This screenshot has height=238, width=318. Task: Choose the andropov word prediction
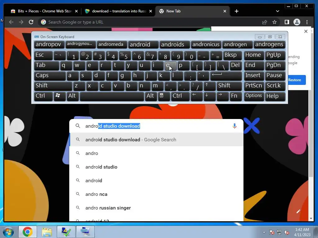pyautogui.click(x=49, y=45)
